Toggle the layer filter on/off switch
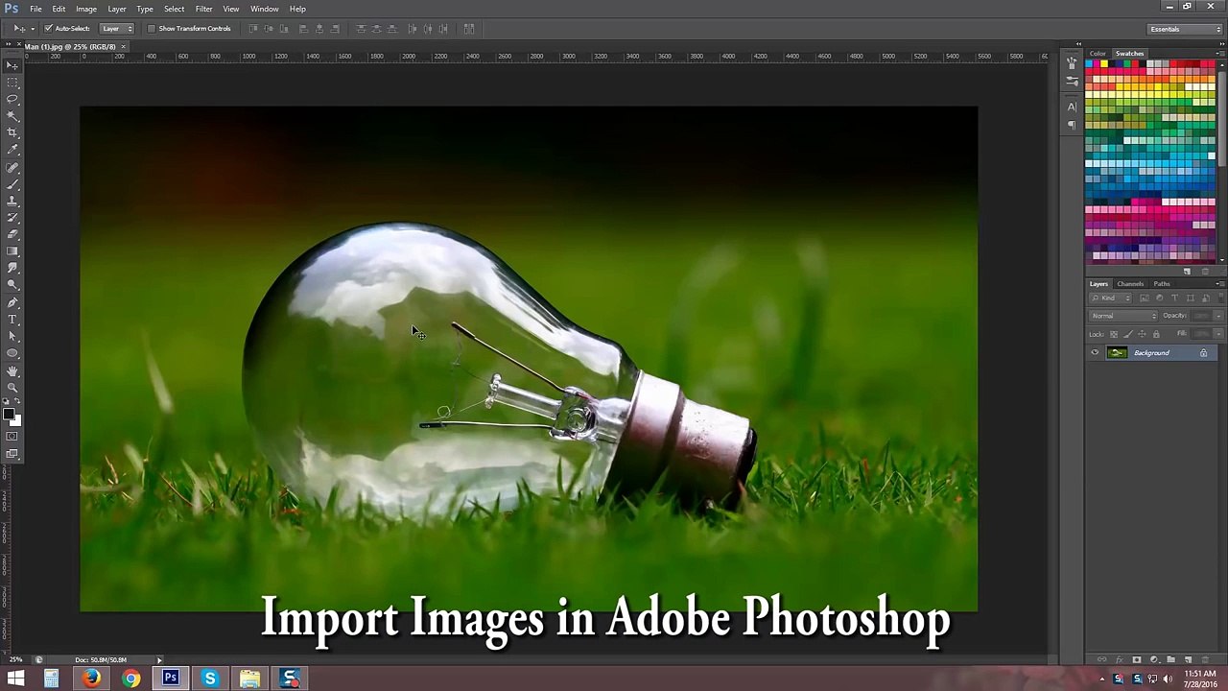The height and width of the screenshot is (691, 1228). 1219,298
